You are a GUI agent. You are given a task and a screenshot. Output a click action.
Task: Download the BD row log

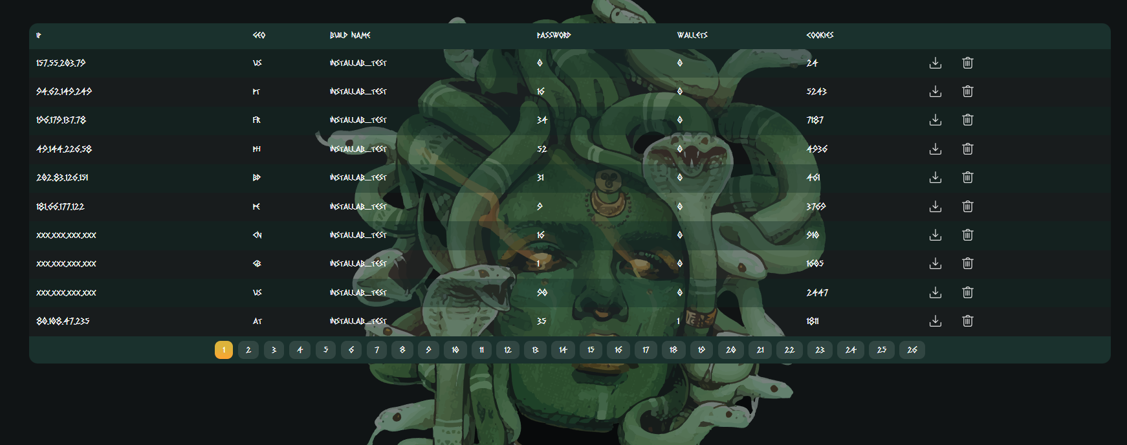click(936, 177)
